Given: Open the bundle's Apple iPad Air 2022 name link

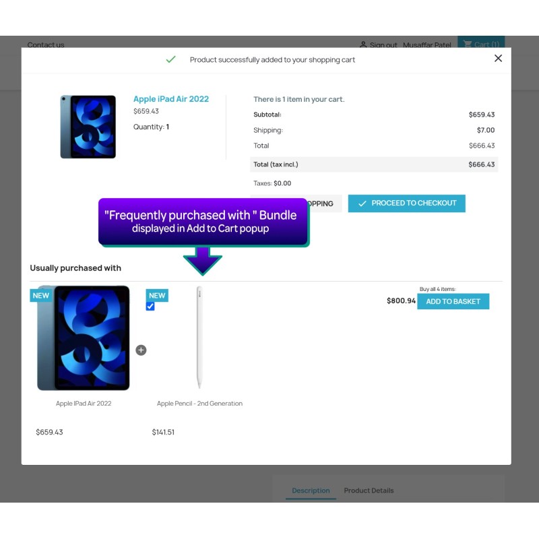Looking at the screenshot, I should point(84,403).
